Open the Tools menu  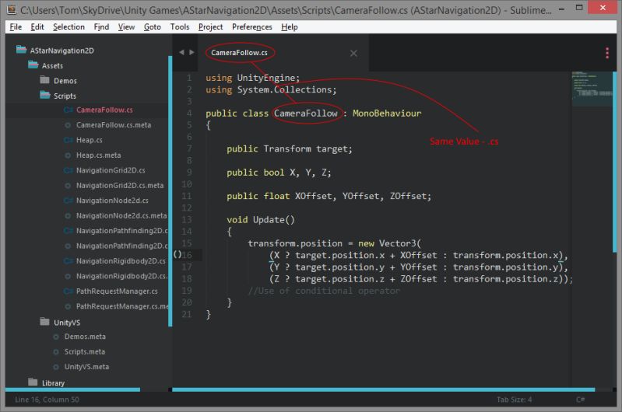[x=180, y=27]
